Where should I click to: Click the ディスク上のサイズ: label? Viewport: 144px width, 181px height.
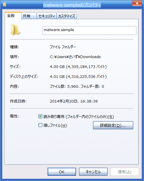pyautogui.click(x=24, y=76)
